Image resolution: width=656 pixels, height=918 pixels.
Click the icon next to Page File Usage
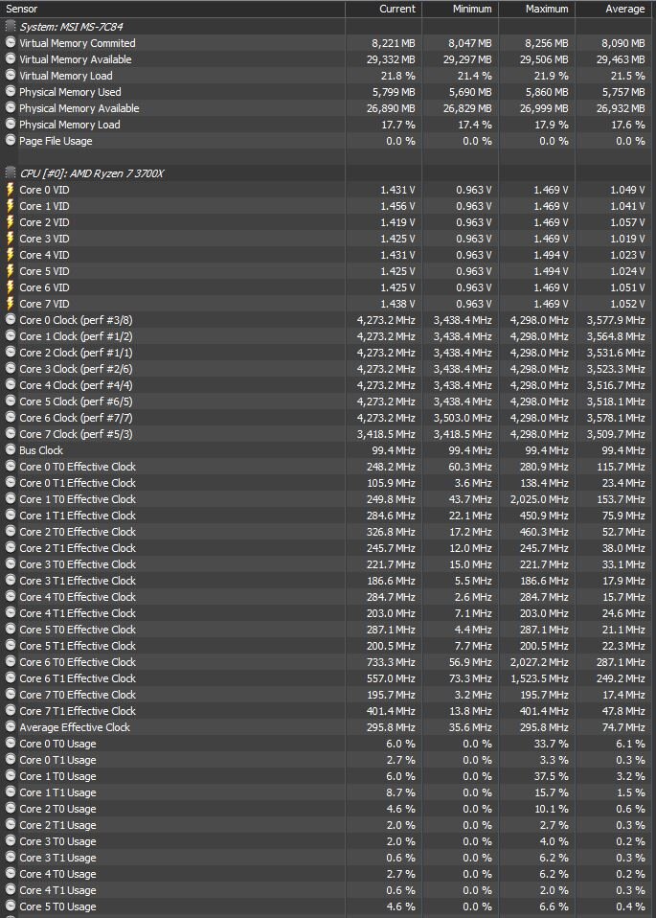coord(10,141)
